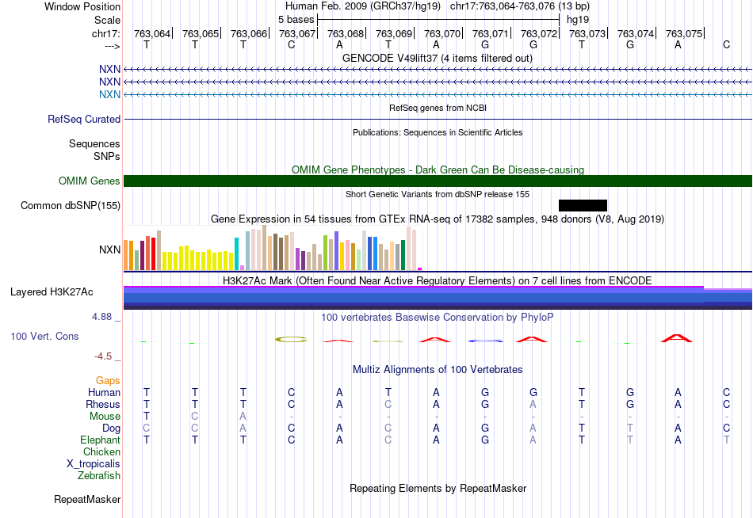Open 100 vertebrates Conservation by PhyloP title

point(438,318)
